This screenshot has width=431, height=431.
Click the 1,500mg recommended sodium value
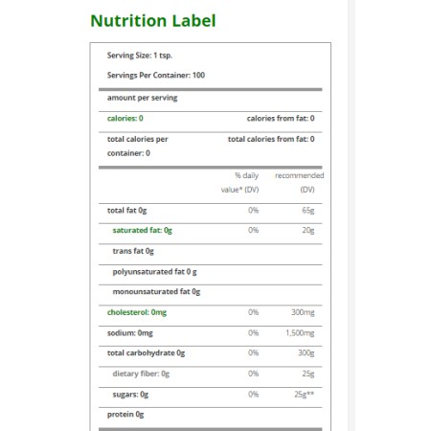coord(300,333)
